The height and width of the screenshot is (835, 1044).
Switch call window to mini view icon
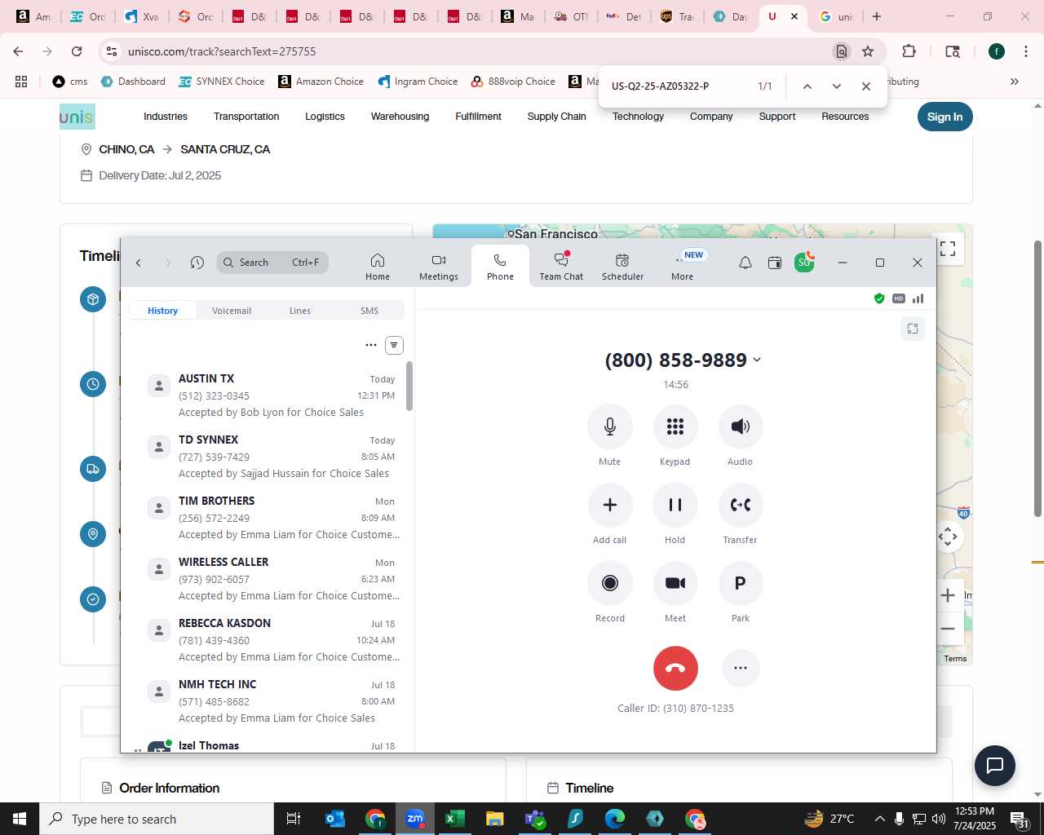coord(913,329)
